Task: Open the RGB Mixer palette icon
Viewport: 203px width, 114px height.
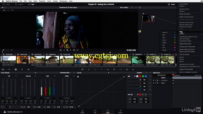Action: pyautogui.click(x=22, y=69)
